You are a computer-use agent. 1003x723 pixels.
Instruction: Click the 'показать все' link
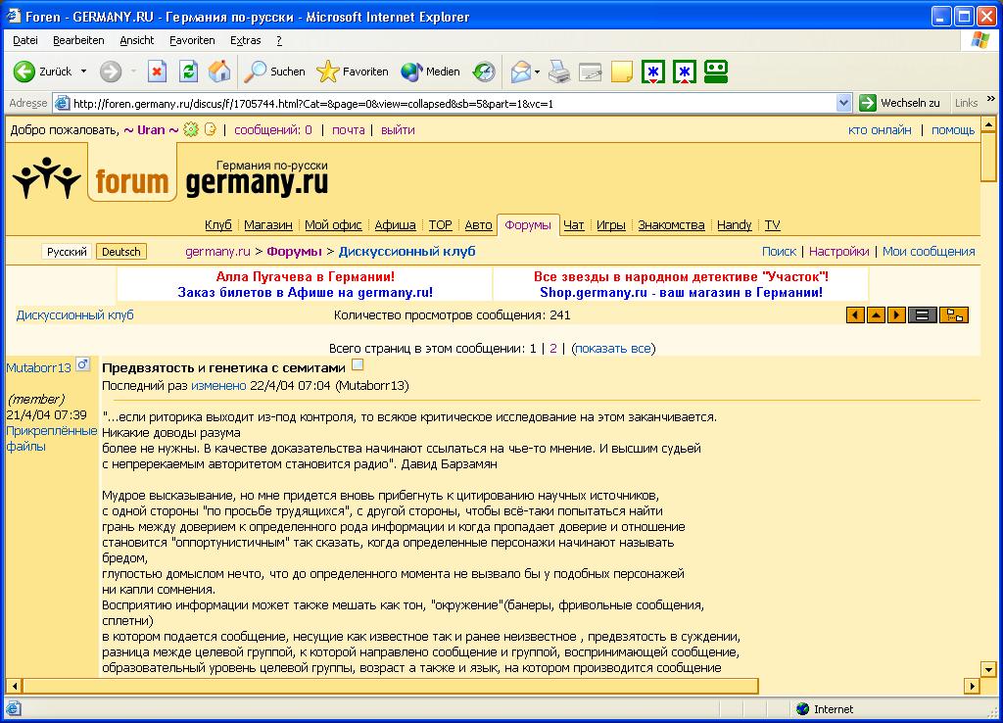point(613,348)
